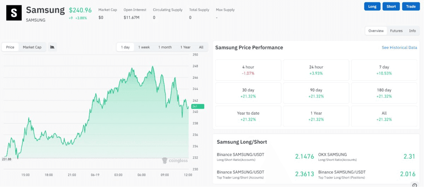Click the 30 day performance card
424x187 pixels.
pos(248,93)
